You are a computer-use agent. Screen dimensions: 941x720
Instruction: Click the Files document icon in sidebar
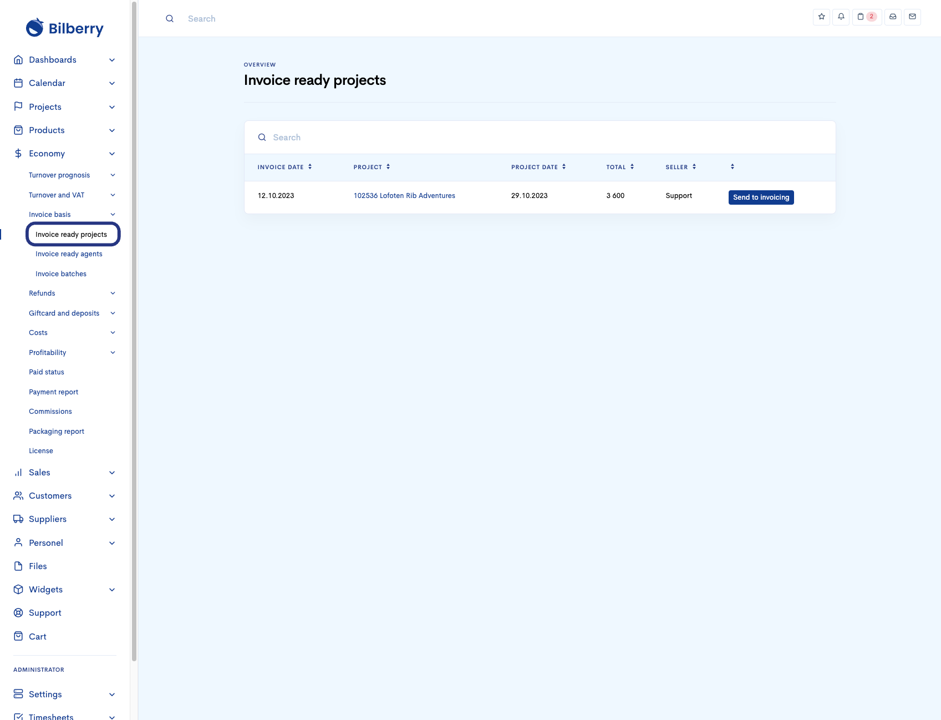pyautogui.click(x=18, y=566)
